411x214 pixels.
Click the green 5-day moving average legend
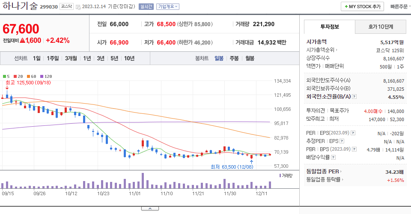pyautogui.click(x=6, y=77)
